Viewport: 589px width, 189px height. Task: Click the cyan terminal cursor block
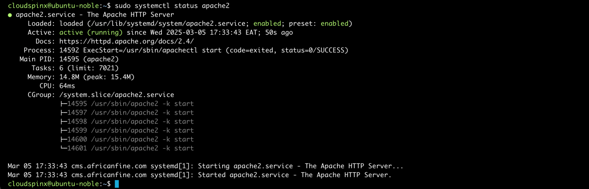point(117,184)
